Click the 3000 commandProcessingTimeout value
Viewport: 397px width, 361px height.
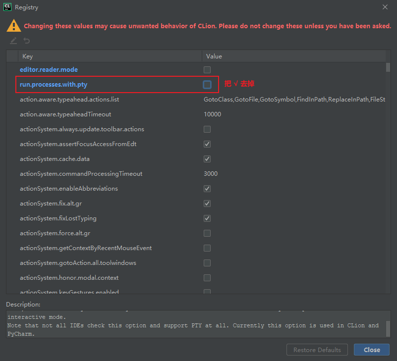(x=210, y=173)
